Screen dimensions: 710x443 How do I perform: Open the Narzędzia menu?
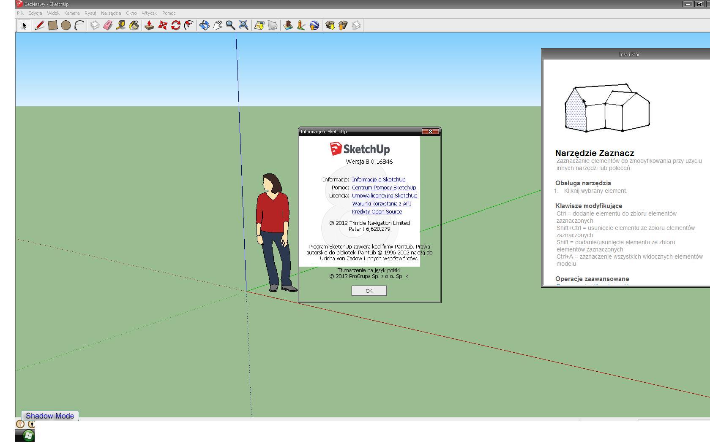(111, 13)
